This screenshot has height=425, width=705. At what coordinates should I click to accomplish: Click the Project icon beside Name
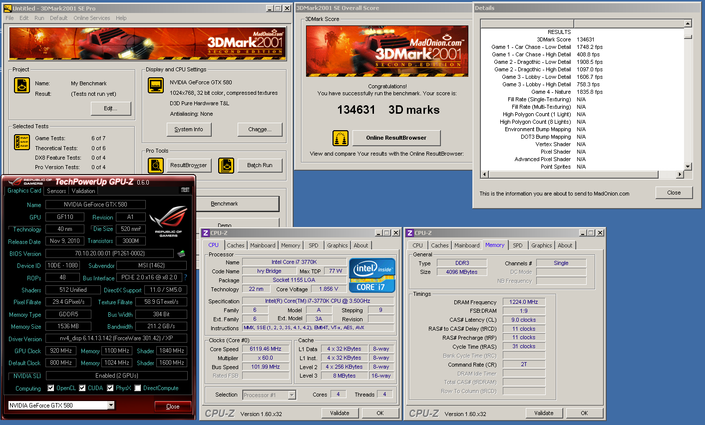(22, 85)
